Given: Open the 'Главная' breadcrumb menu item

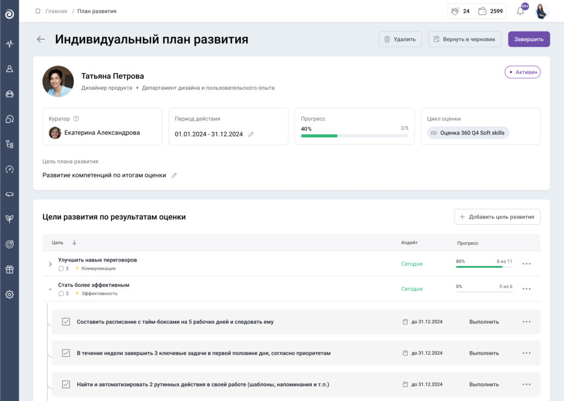Looking at the screenshot, I should pyautogui.click(x=57, y=10).
